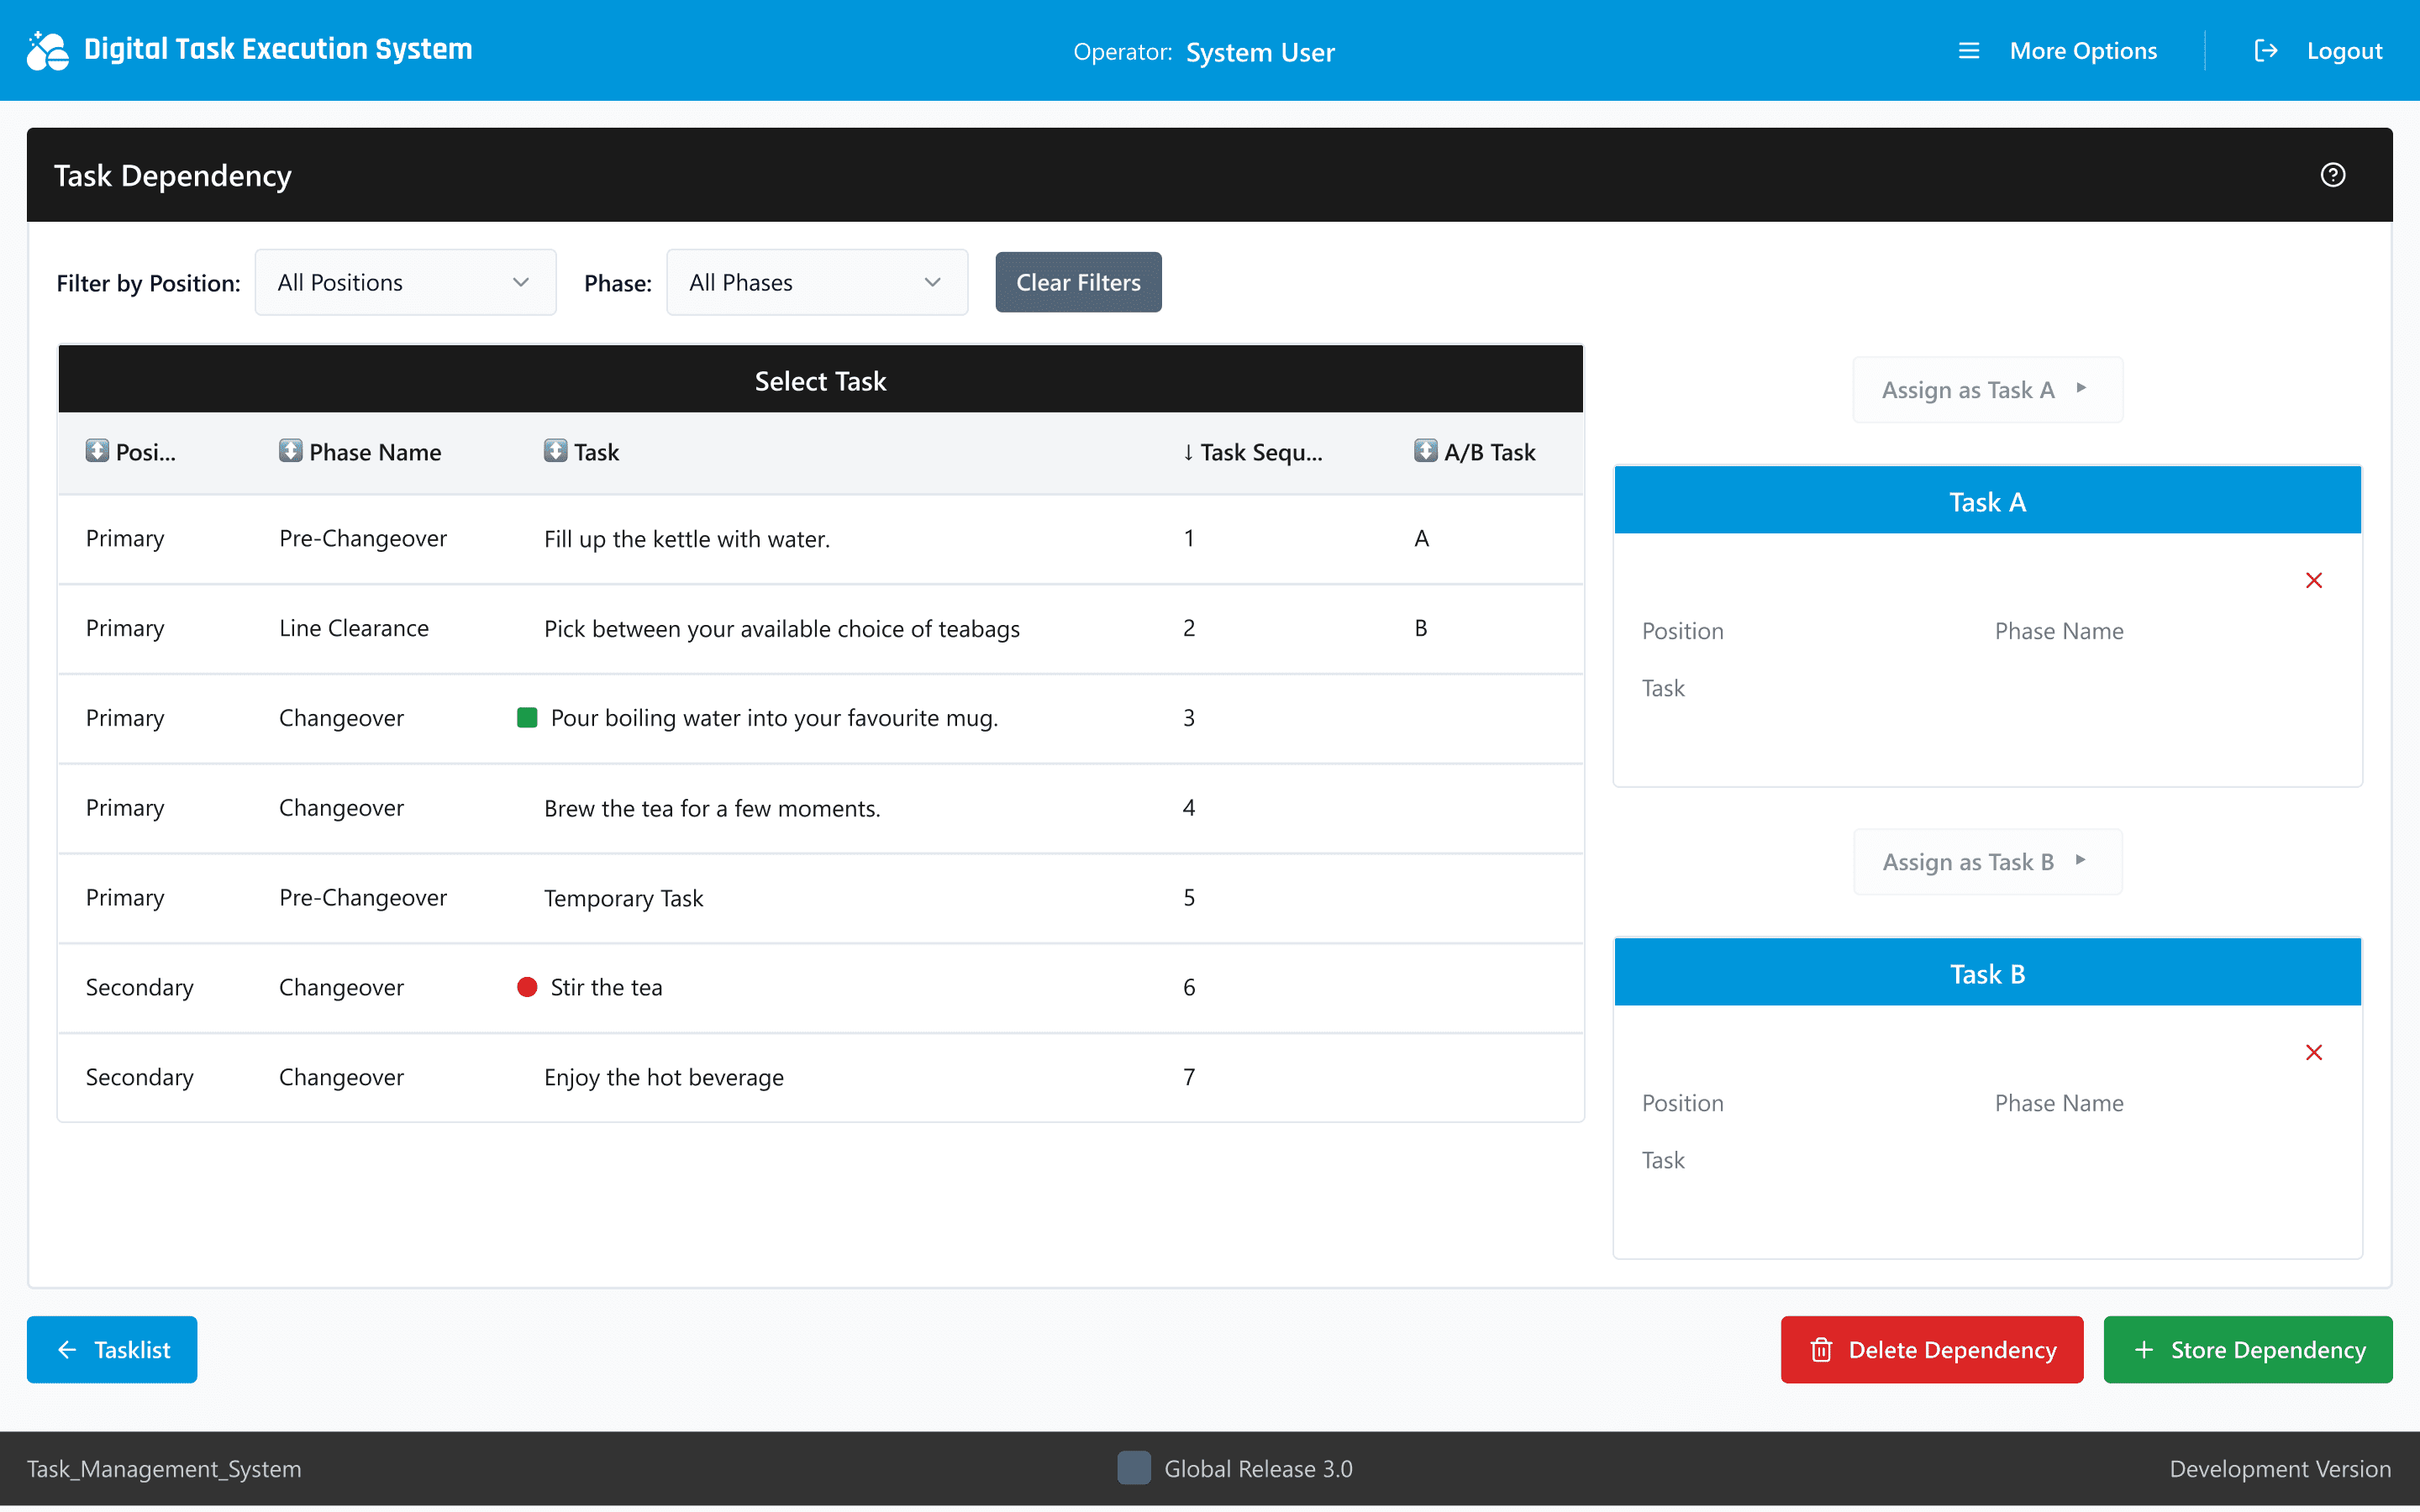The image size is (2420, 1512).
Task: Expand the Phase filter dropdown
Action: (x=816, y=283)
